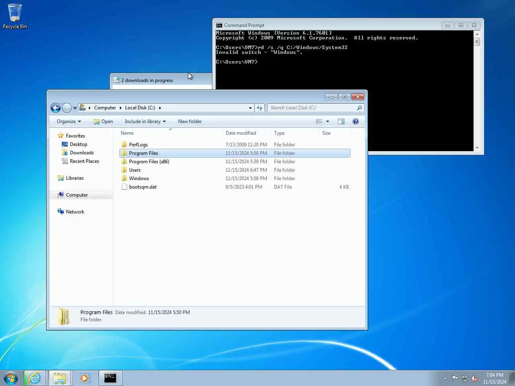Click the search magnifier icon
The width and height of the screenshot is (515, 386).
click(x=359, y=108)
